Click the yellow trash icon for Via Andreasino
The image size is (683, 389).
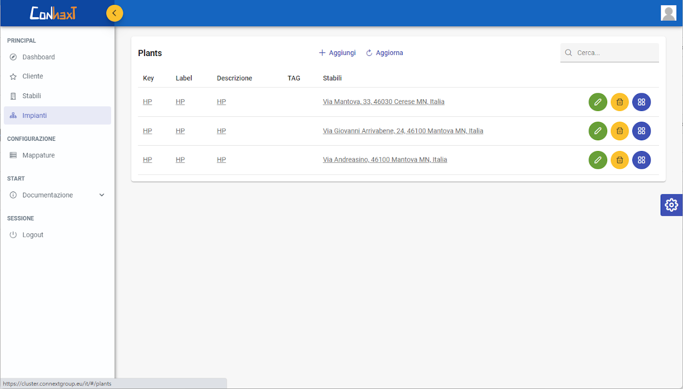[x=620, y=160]
